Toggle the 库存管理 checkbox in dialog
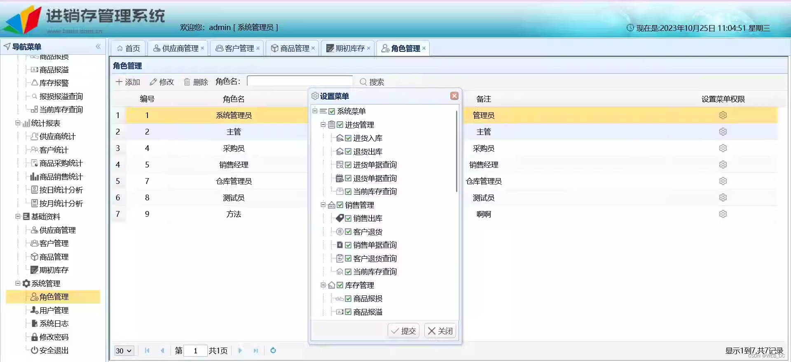The height and width of the screenshot is (362, 791). pos(340,285)
